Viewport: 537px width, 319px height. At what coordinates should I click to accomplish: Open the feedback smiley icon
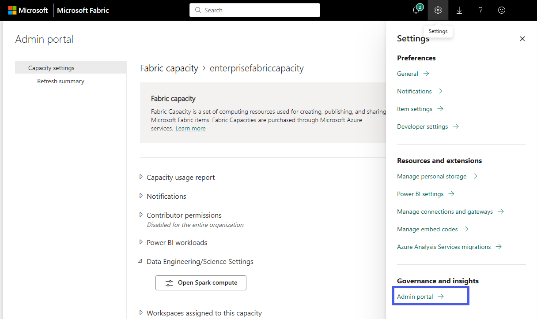[x=502, y=10]
